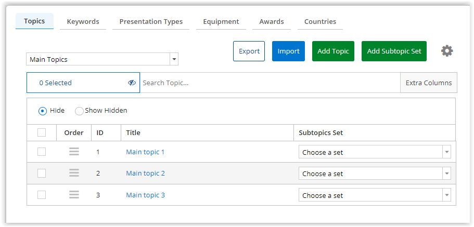Viewport: 474px width, 227px height.
Task: Click the reorder handle for Main topic 3
Action: 74,195
